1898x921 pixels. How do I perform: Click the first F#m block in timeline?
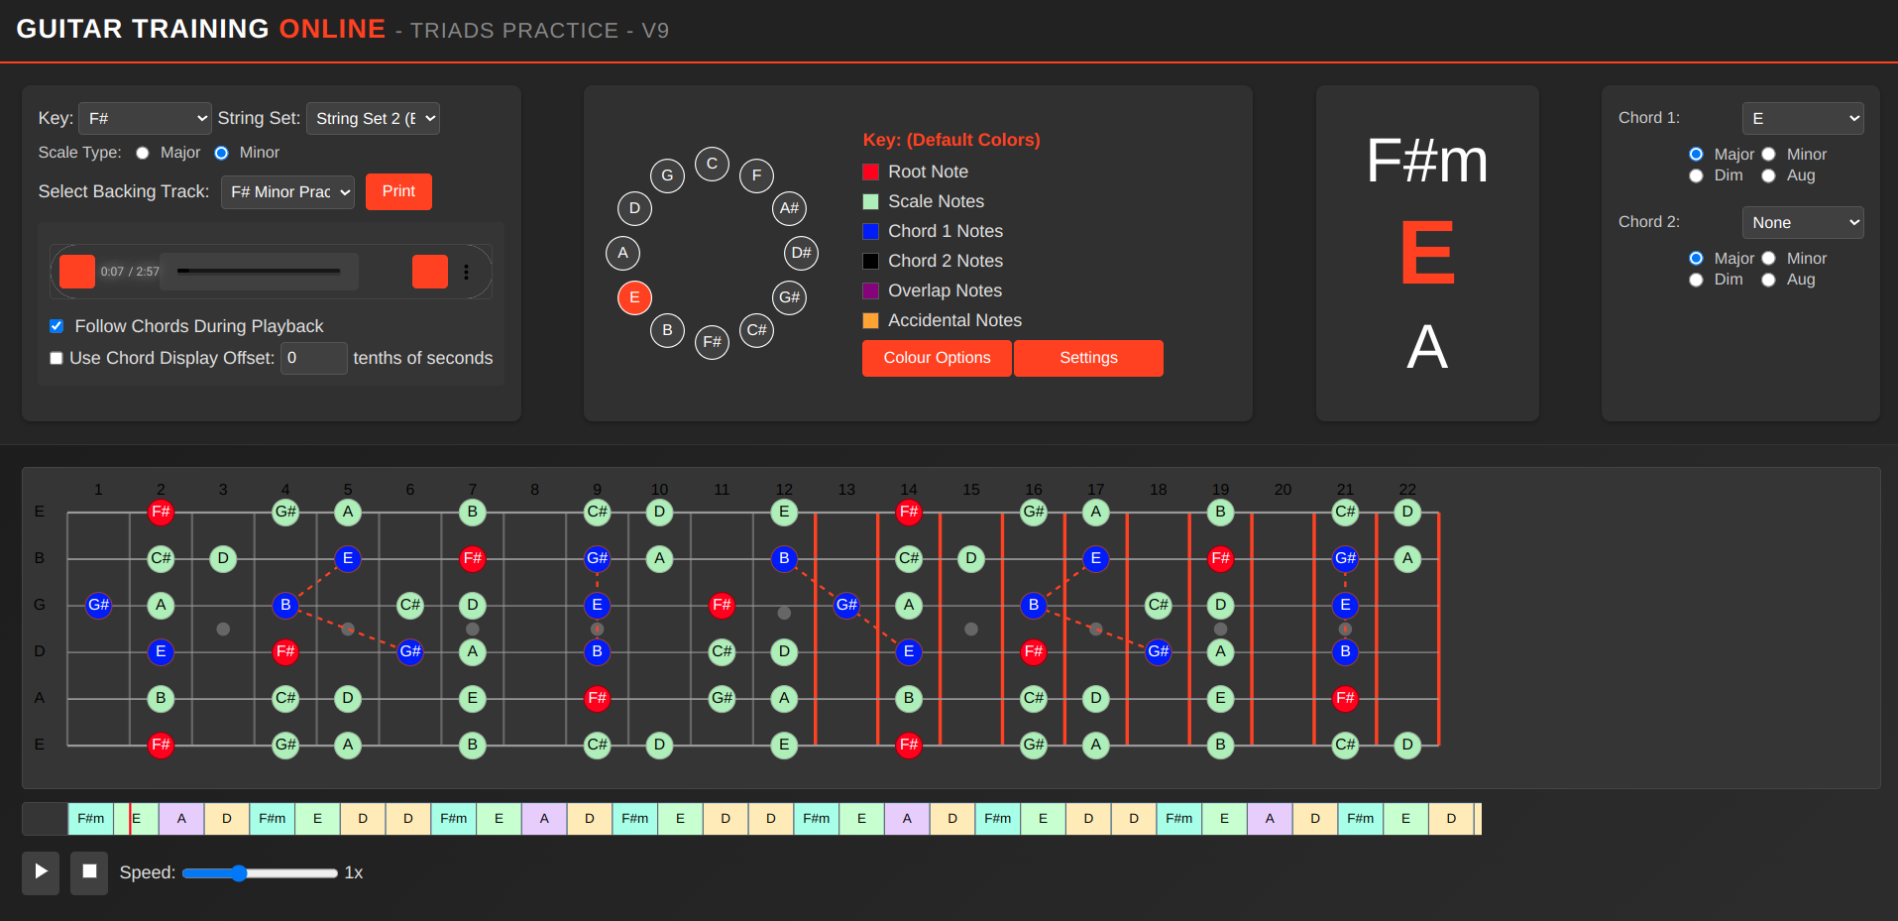(x=90, y=819)
